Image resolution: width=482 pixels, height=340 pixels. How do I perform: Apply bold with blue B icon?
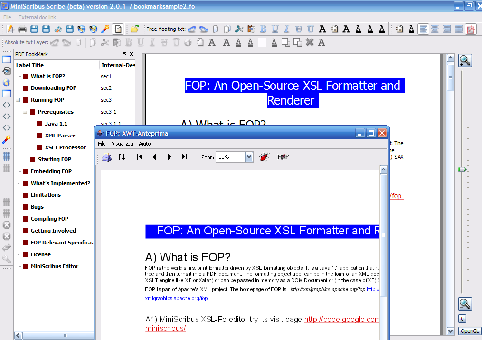click(263, 29)
